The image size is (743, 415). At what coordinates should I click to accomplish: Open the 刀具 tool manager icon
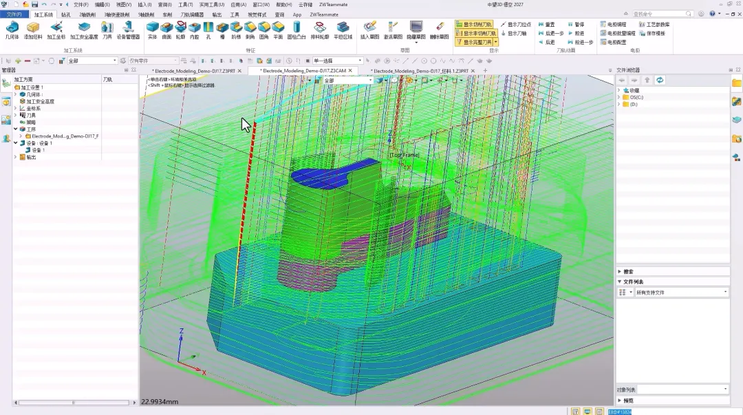107,30
